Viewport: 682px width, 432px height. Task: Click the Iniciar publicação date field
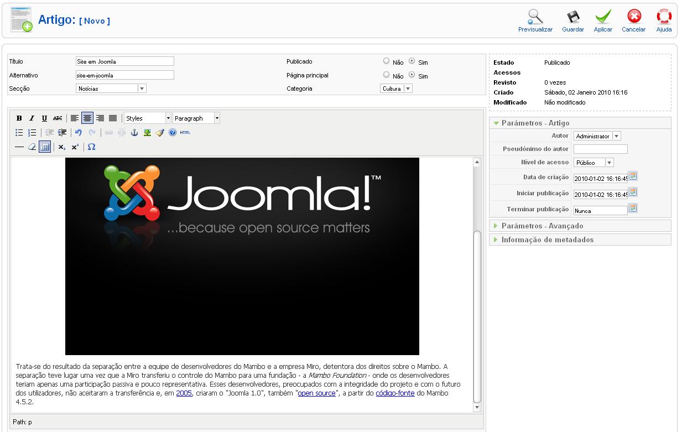click(x=601, y=194)
